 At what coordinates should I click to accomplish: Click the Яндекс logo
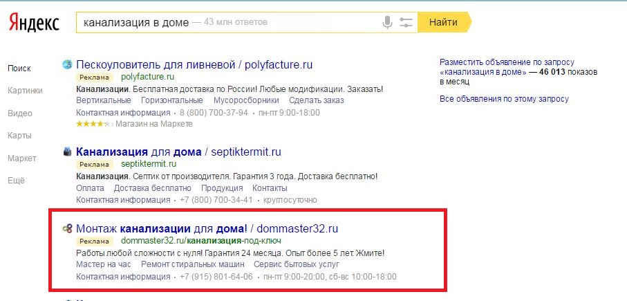click(34, 22)
